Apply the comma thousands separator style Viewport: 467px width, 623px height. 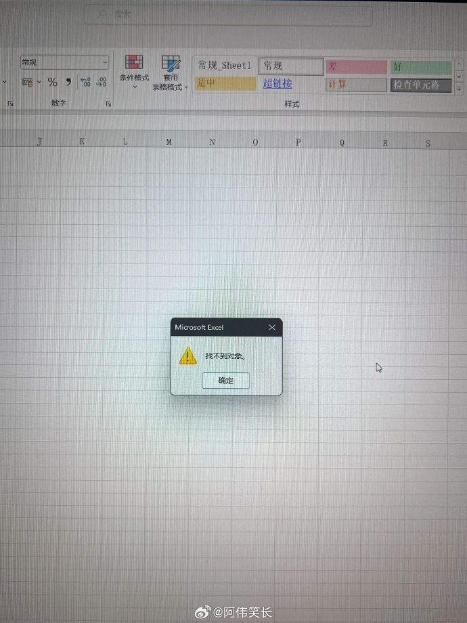point(68,83)
